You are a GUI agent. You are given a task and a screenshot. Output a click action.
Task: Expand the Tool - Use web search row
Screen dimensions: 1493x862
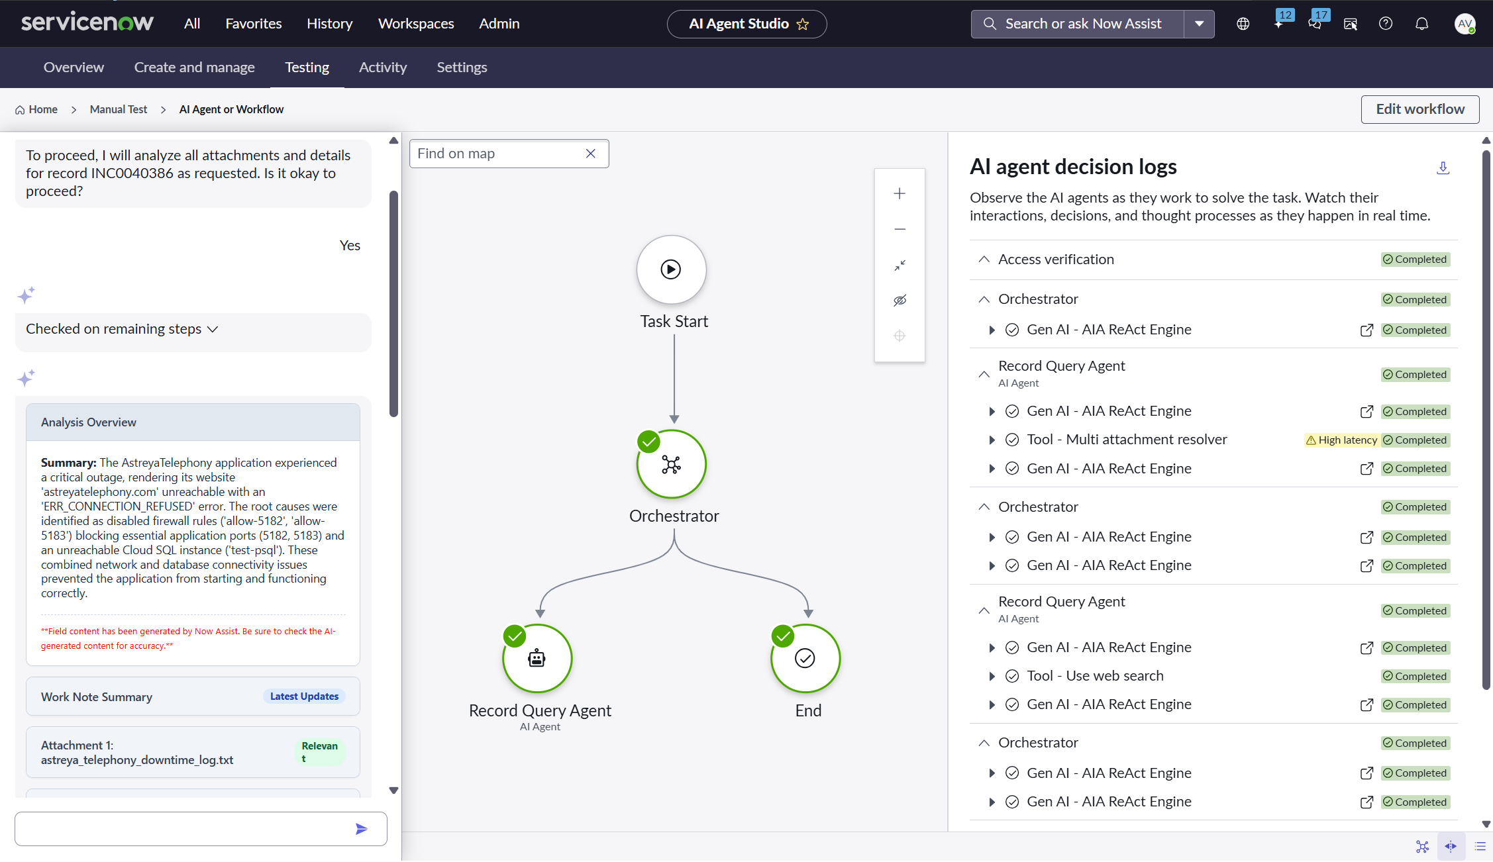(x=992, y=676)
